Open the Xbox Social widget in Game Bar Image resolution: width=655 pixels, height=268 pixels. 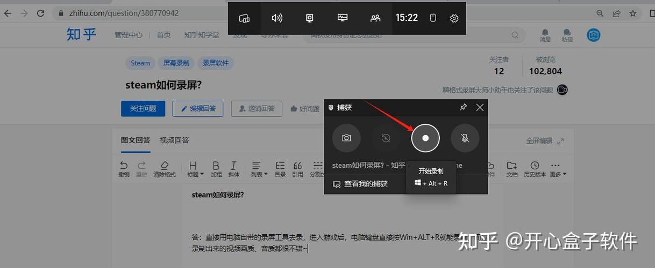[375, 18]
